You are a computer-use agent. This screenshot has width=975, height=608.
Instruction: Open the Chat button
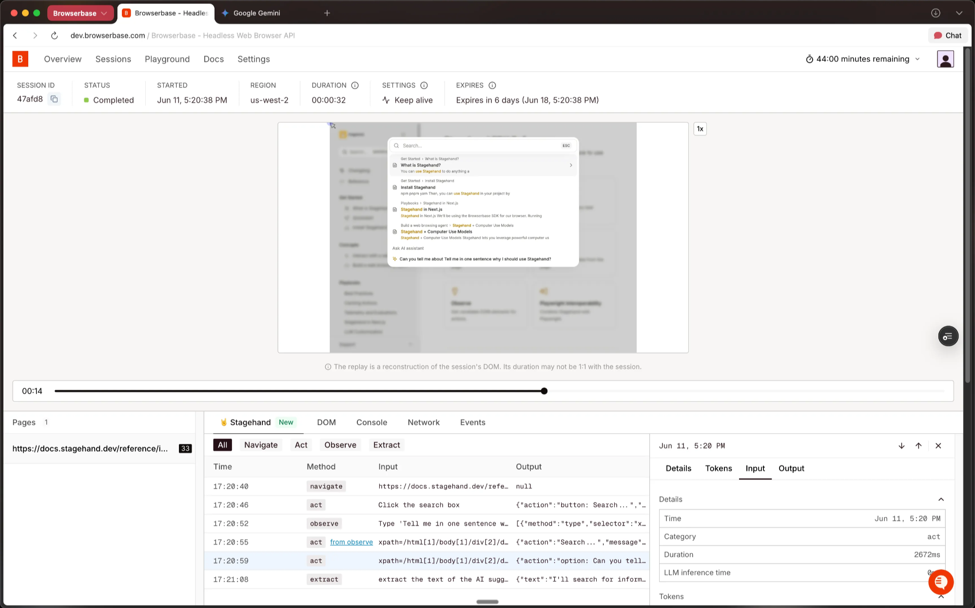[947, 36]
